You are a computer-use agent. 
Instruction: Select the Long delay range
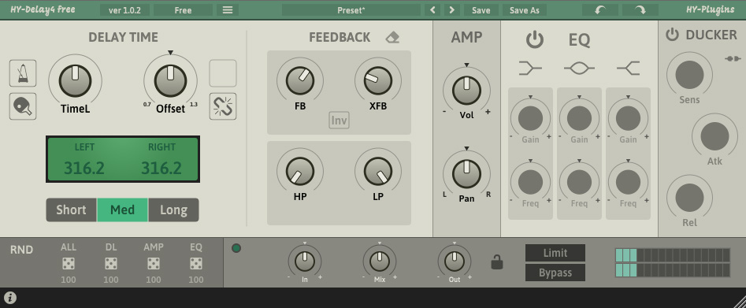(173, 210)
